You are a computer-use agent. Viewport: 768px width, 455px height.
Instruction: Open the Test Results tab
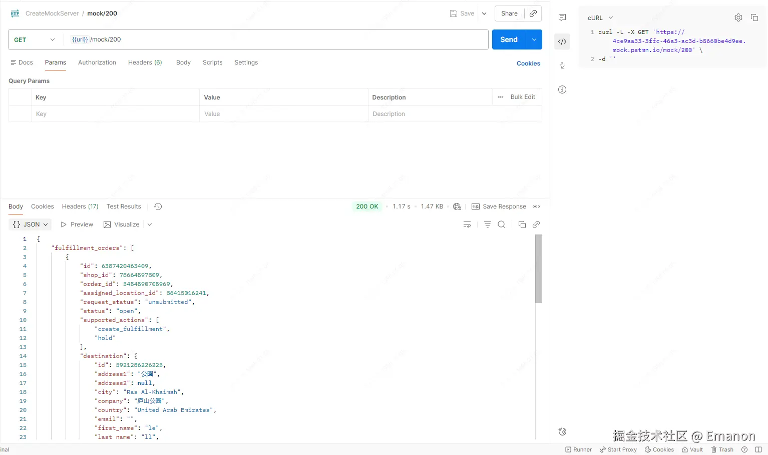point(124,206)
